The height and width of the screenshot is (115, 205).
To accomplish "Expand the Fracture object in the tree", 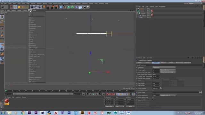I will [x=137, y=11].
